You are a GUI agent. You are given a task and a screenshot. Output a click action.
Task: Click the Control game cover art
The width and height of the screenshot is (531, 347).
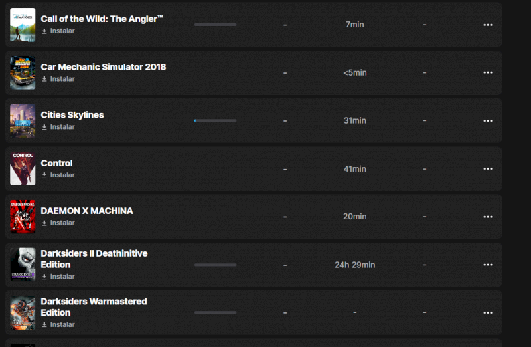23,169
